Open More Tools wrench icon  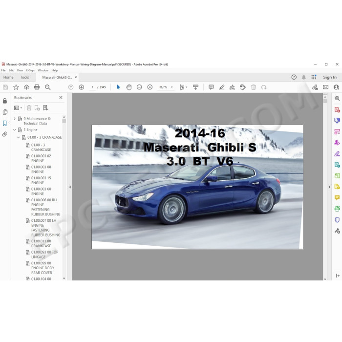pos(337,231)
